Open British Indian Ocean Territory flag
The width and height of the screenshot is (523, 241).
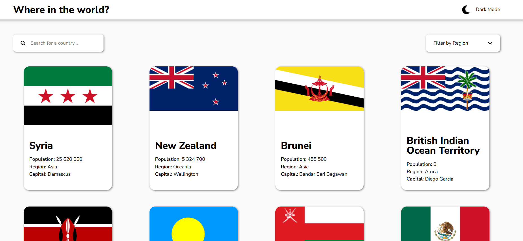tap(445, 88)
